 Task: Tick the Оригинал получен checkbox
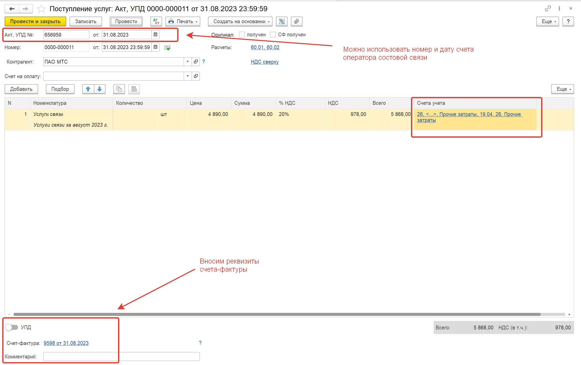pyautogui.click(x=242, y=35)
